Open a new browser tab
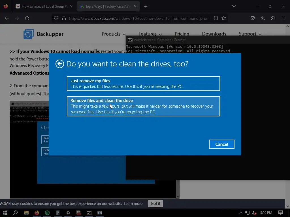The height and width of the screenshot is (217, 290). (x=146, y=6)
